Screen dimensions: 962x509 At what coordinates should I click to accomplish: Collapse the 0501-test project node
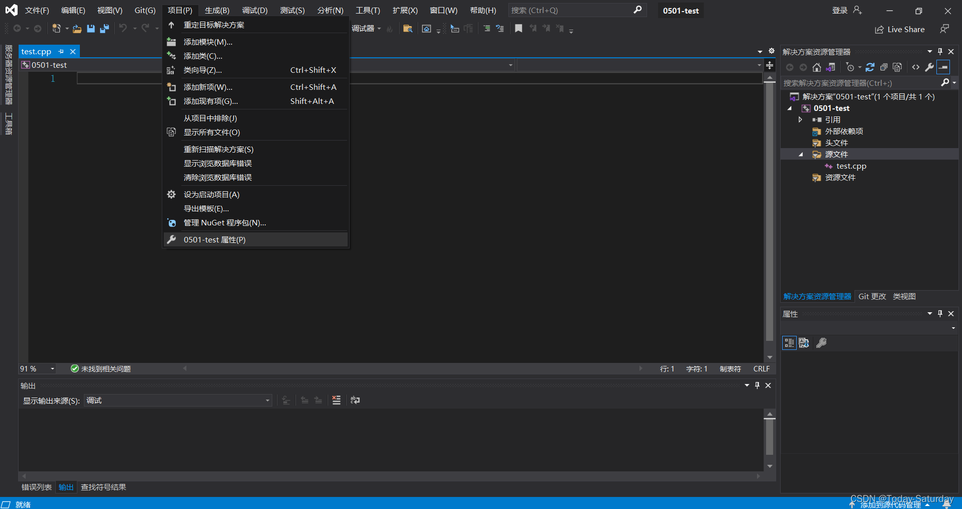pos(790,108)
